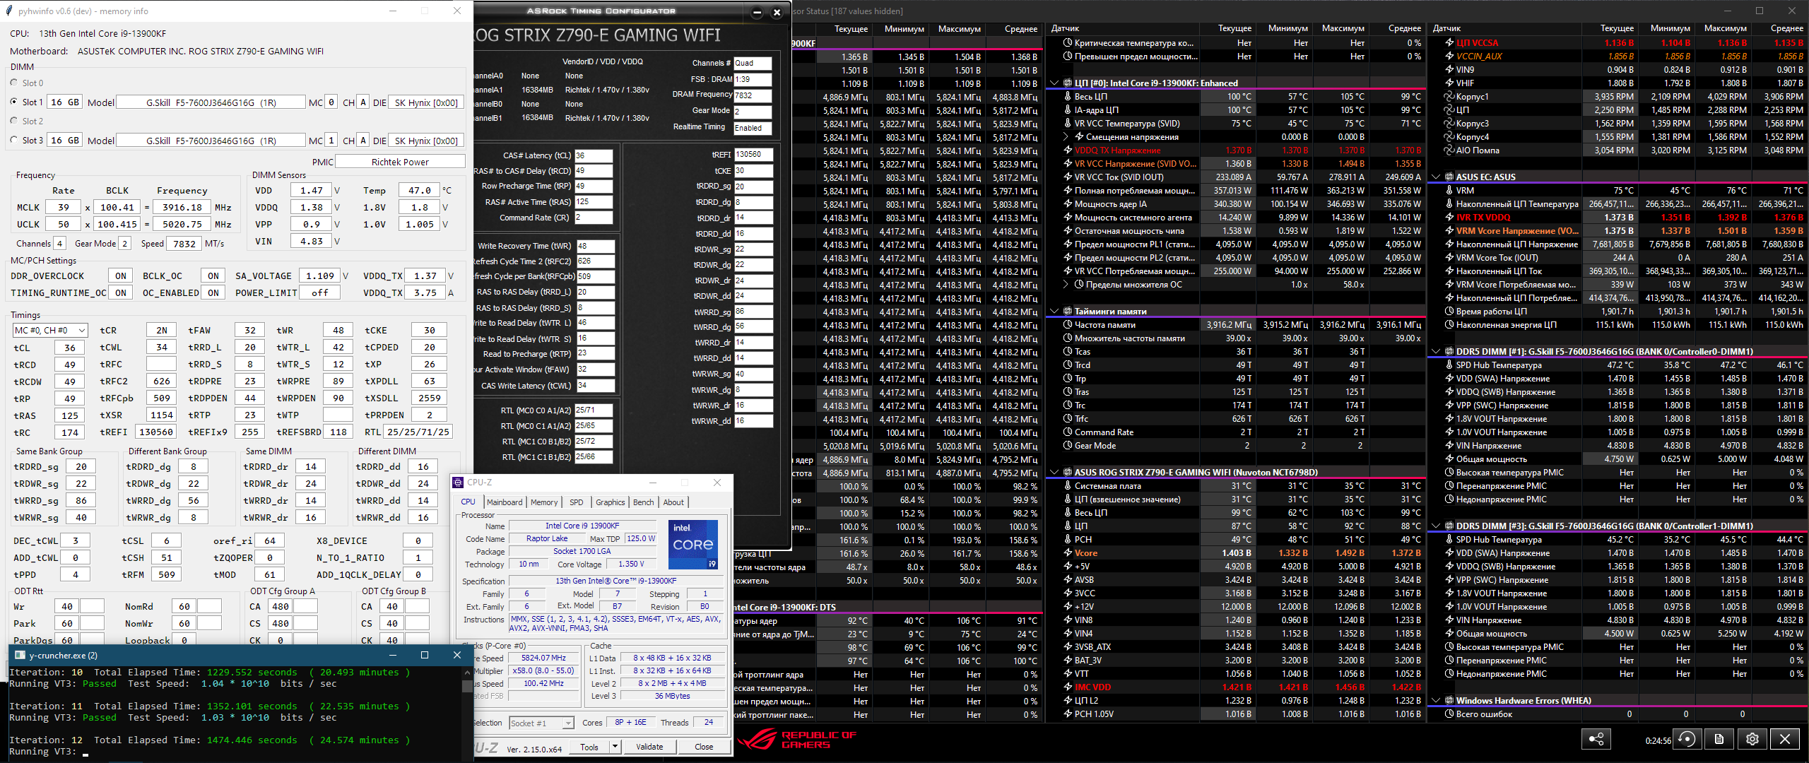
Task: Select the Slot 3 DIMM radio button
Action: pos(14,140)
